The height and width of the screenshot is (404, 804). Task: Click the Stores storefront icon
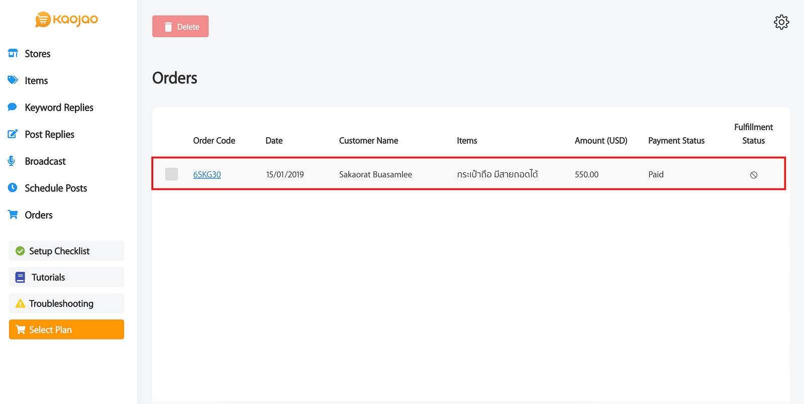pos(13,53)
